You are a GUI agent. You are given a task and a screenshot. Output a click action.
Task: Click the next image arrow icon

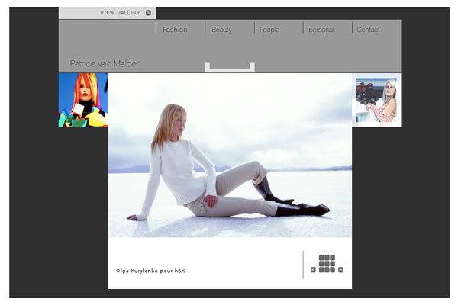coord(340,269)
